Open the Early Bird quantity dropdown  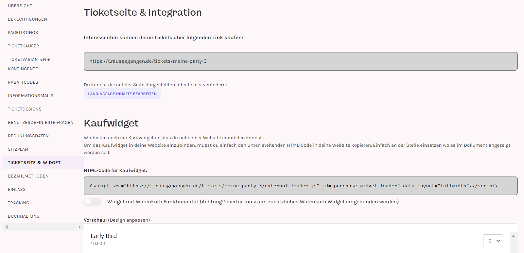[493, 241]
